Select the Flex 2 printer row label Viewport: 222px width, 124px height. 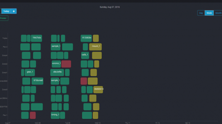pyautogui.click(x=5, y=47)
